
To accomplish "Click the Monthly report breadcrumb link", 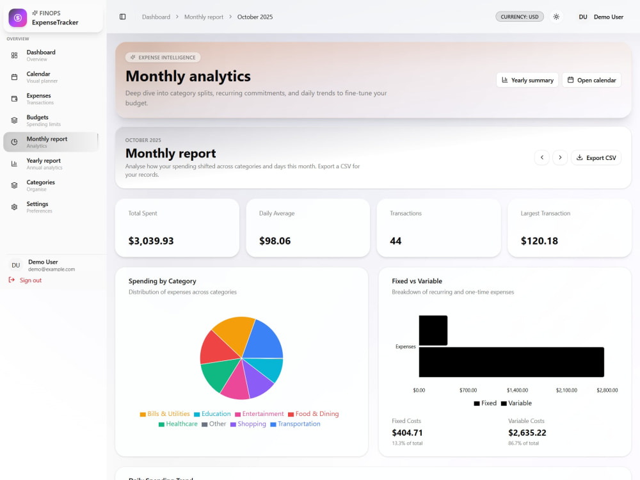I will [204, 17].
